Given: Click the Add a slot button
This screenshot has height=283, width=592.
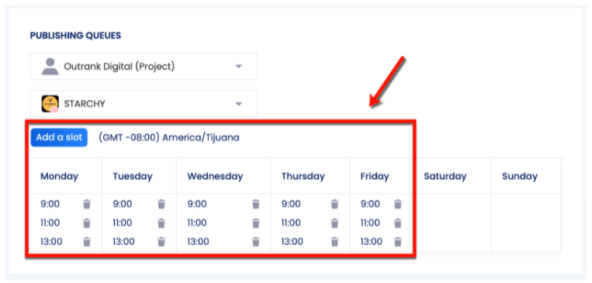Looking at the screenshot, I should tap(59, 137).
